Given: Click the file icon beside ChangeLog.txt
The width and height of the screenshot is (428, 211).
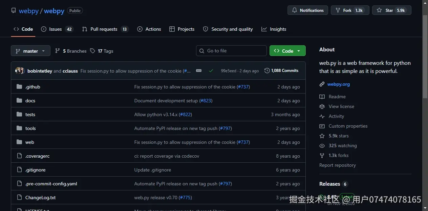Looking at the screenshot, I should click(x=19, y=197).
